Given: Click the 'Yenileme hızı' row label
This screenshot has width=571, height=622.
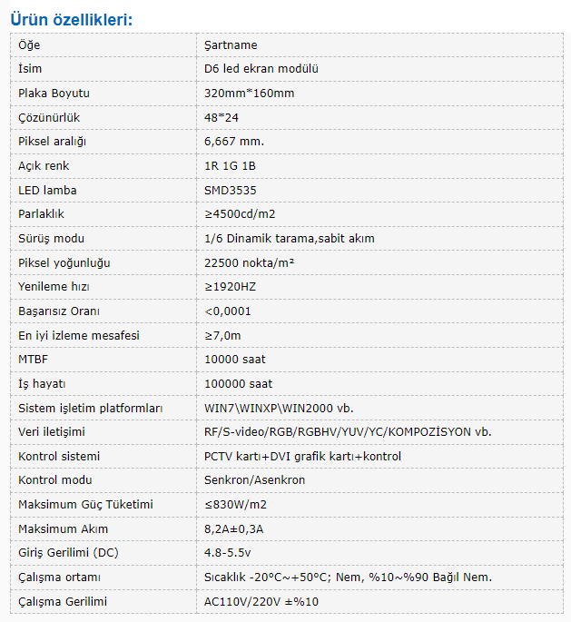Looking at the screenshot, I should click(x=54, y=287).
